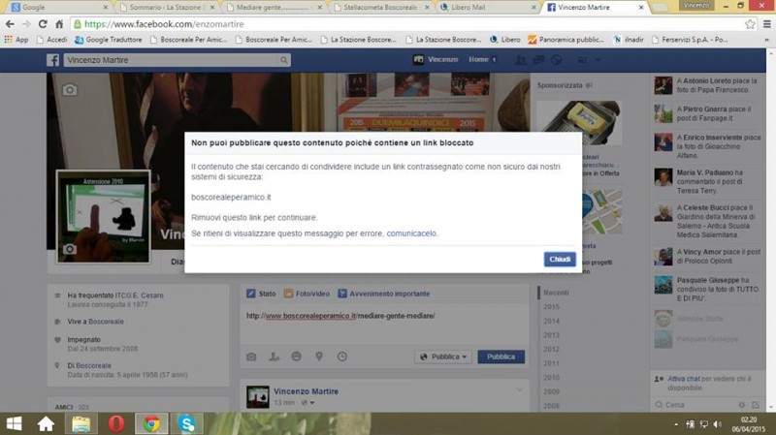The height and width of the screenshot is (435, 776).
Task: Add location using composer pin icon
Action: click(319, 357)
